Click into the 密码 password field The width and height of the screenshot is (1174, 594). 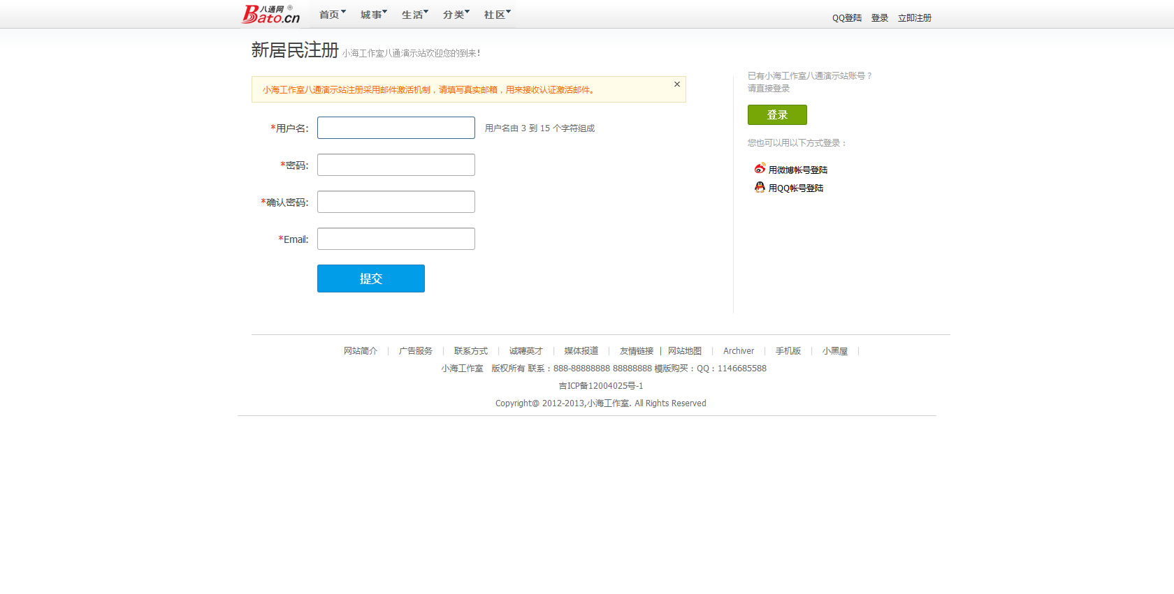click(396, 165)
